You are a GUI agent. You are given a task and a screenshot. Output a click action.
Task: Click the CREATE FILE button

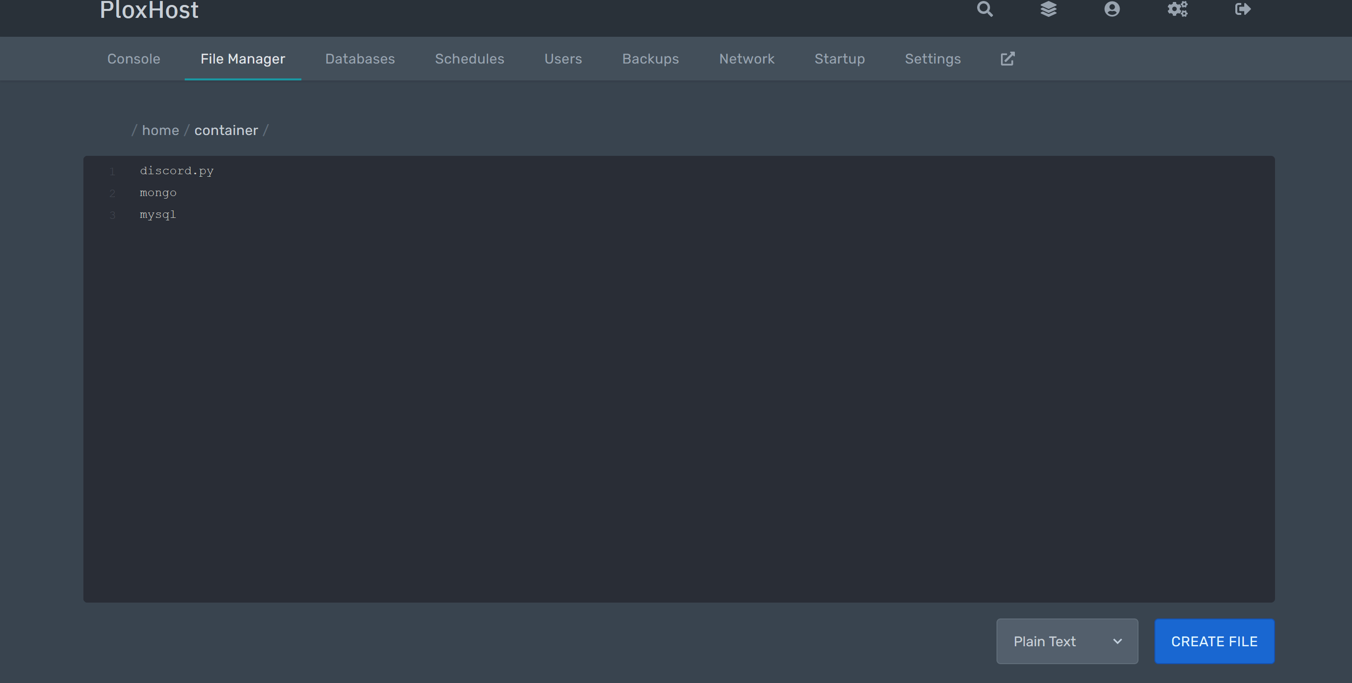coord(1214,641)
